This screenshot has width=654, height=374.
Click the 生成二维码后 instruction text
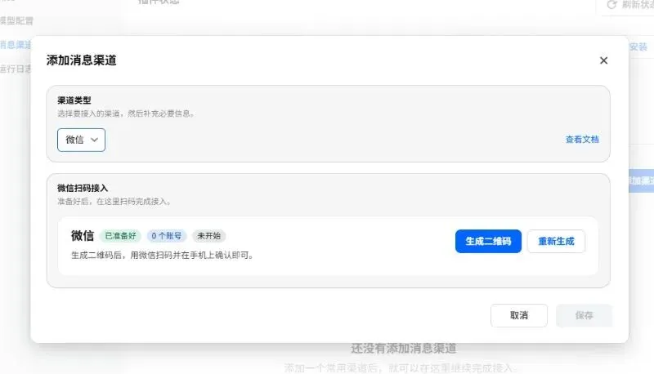pos(163,256)
